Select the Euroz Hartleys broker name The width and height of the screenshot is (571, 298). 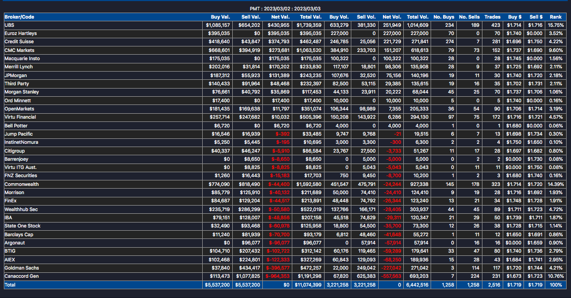(x=20, y=33)
